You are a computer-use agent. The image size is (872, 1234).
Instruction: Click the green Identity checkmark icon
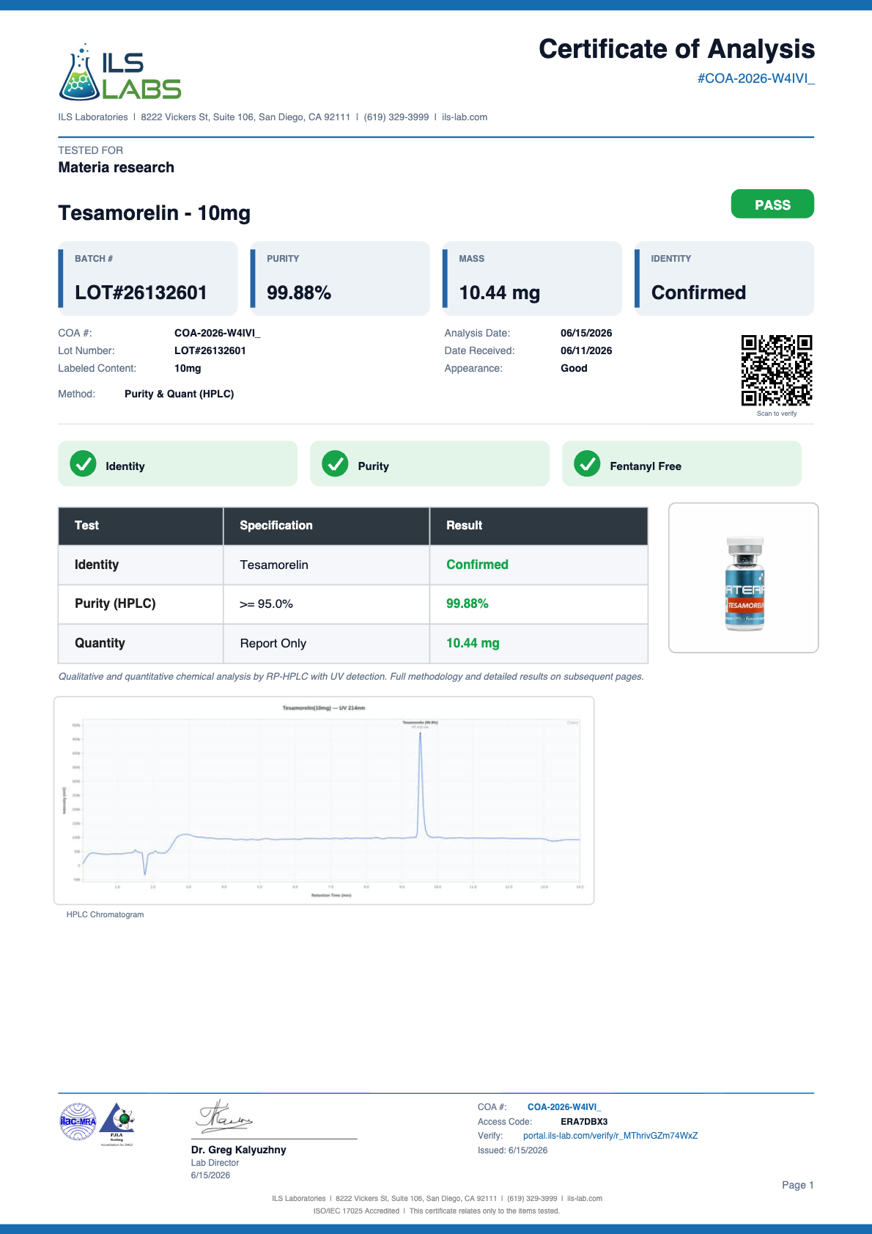click(83, 463)
